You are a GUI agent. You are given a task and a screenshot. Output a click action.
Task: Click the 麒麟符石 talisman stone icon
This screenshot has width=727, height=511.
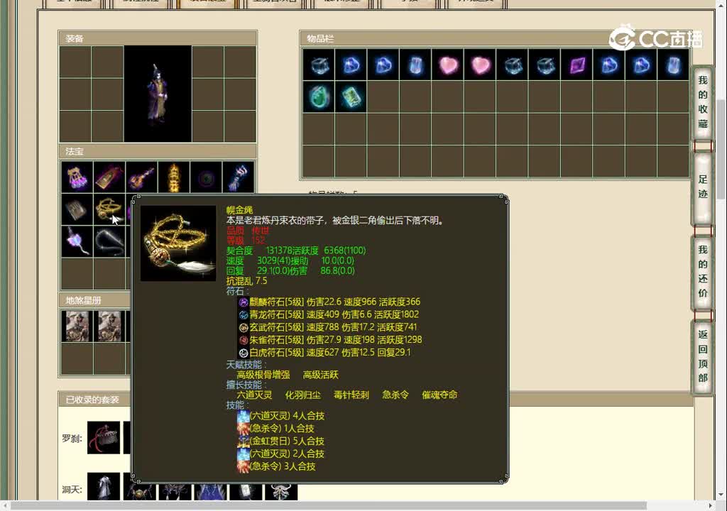pos(244,302)
